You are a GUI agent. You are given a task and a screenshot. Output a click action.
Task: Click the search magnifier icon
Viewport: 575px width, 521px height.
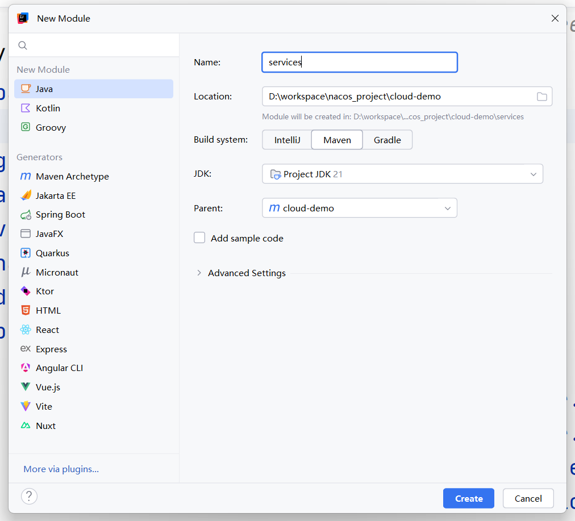coord(23,45)
